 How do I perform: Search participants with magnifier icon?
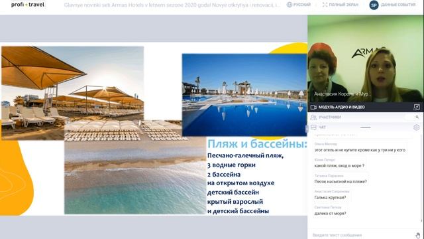click(417, 117)
